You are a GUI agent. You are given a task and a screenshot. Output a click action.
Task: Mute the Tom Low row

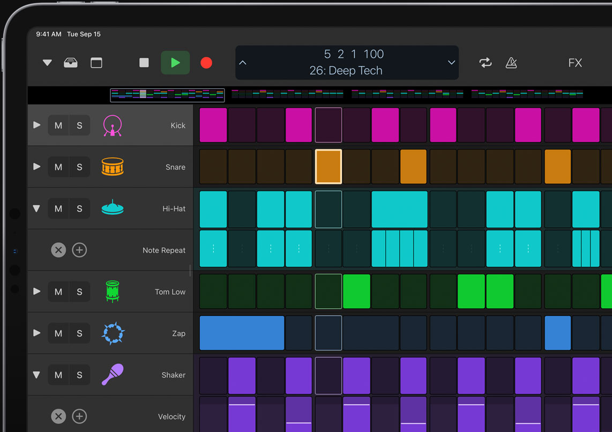point(58,292)
